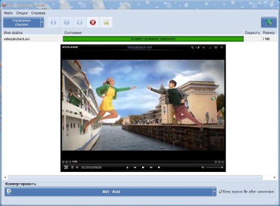
Task: Mute the KMPlayer volume speaker icon
Action: 203,167
